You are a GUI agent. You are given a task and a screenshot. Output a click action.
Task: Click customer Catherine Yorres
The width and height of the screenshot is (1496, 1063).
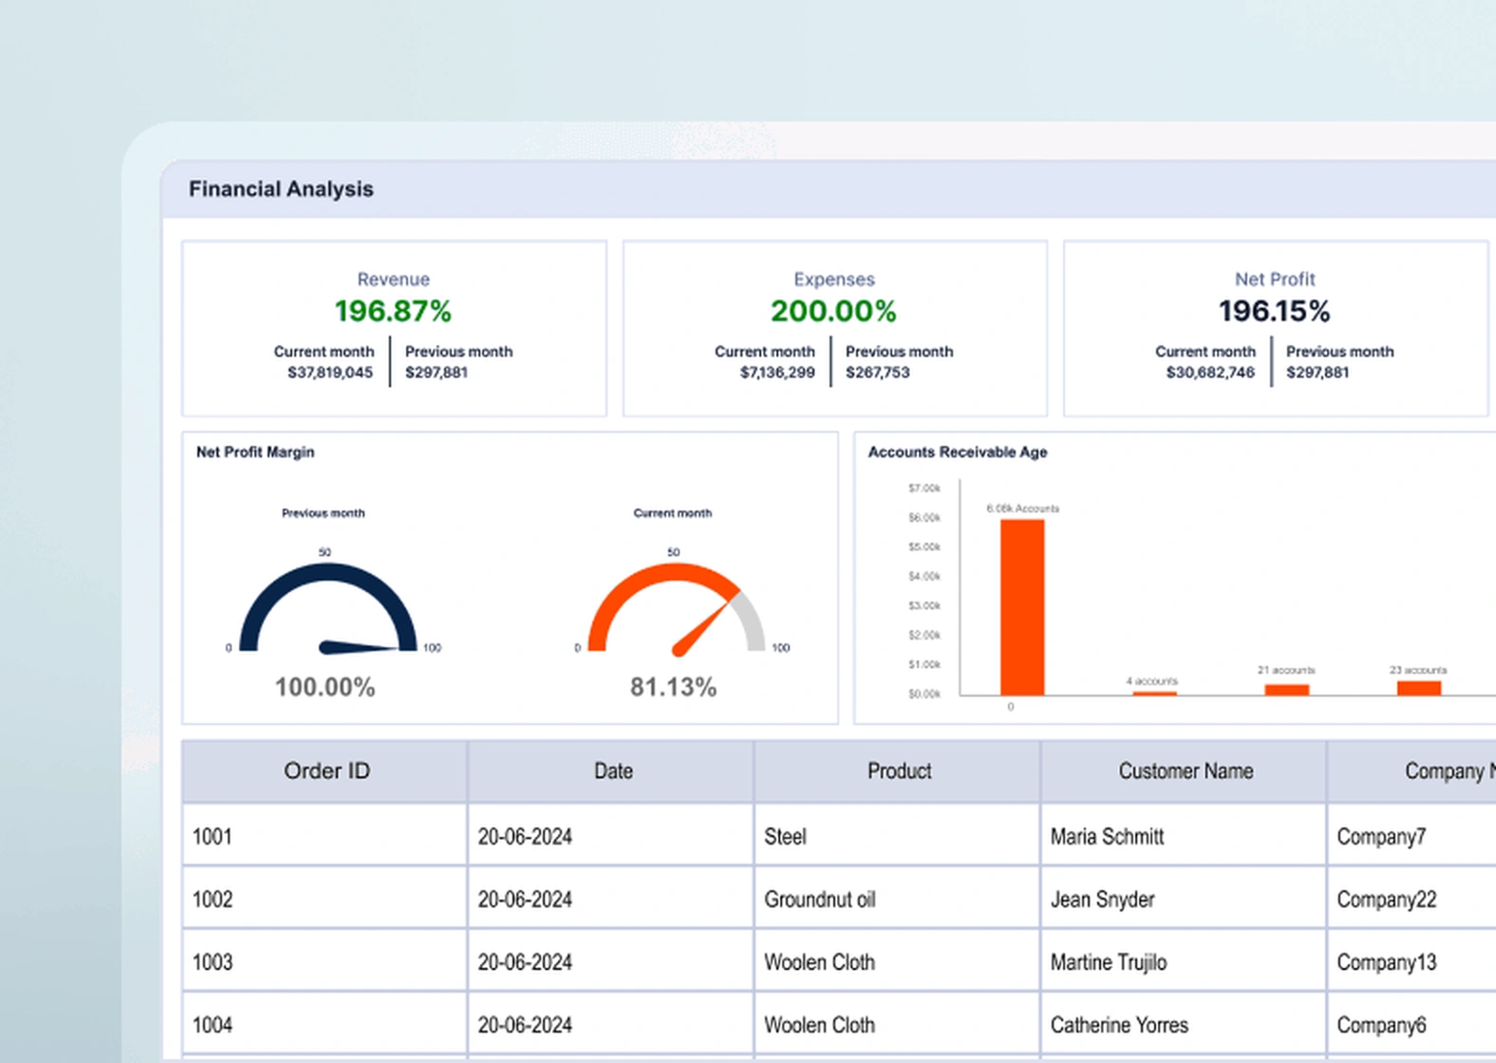click(1185, 1024)
